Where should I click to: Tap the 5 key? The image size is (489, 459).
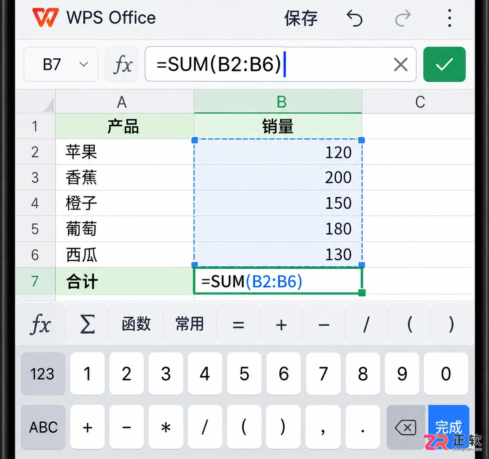pos(244,374)
